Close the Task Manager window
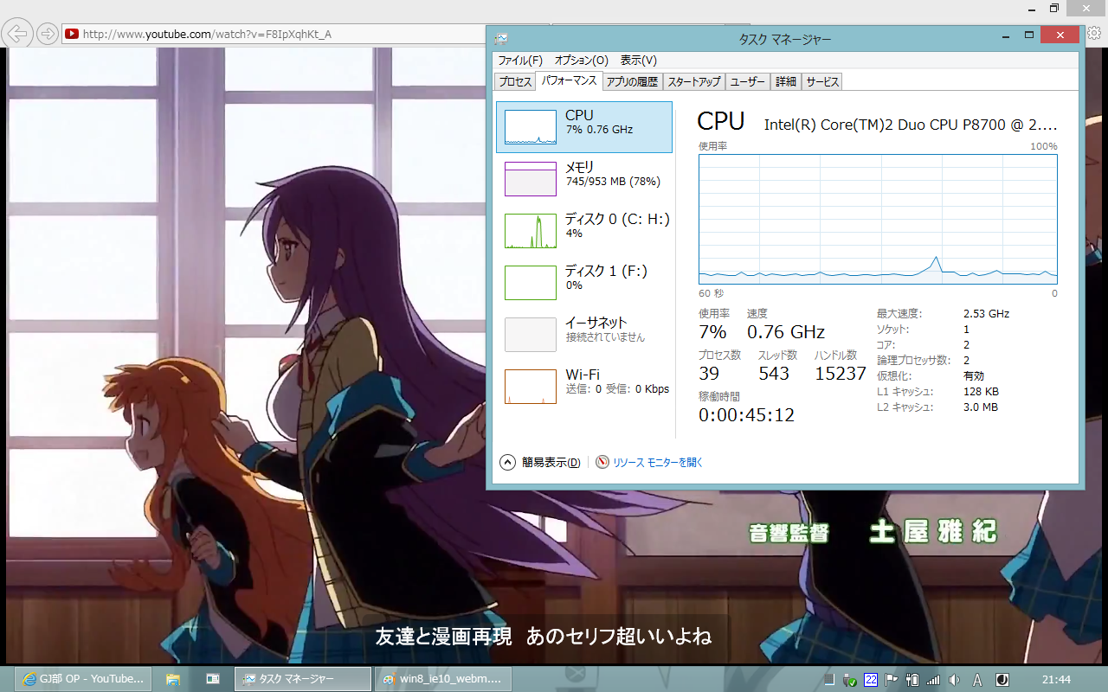The width and height of the screenshot is (1108, 692). point(1060,35)
